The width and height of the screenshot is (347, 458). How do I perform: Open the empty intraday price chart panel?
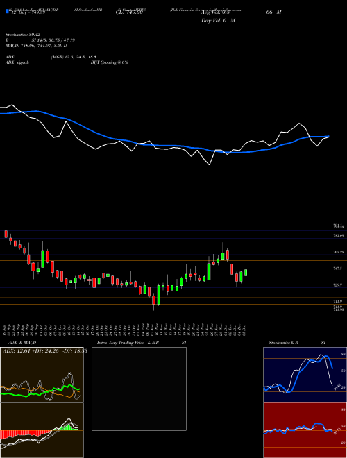[x=139, y=389]
